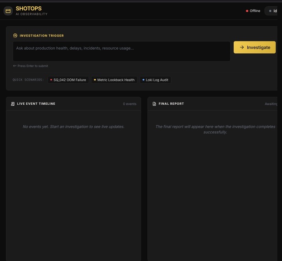This screenshot has height=261, width=282.
Task: Click the final report will appear here message
Action: pyautogui.click(x=215, y=129)
